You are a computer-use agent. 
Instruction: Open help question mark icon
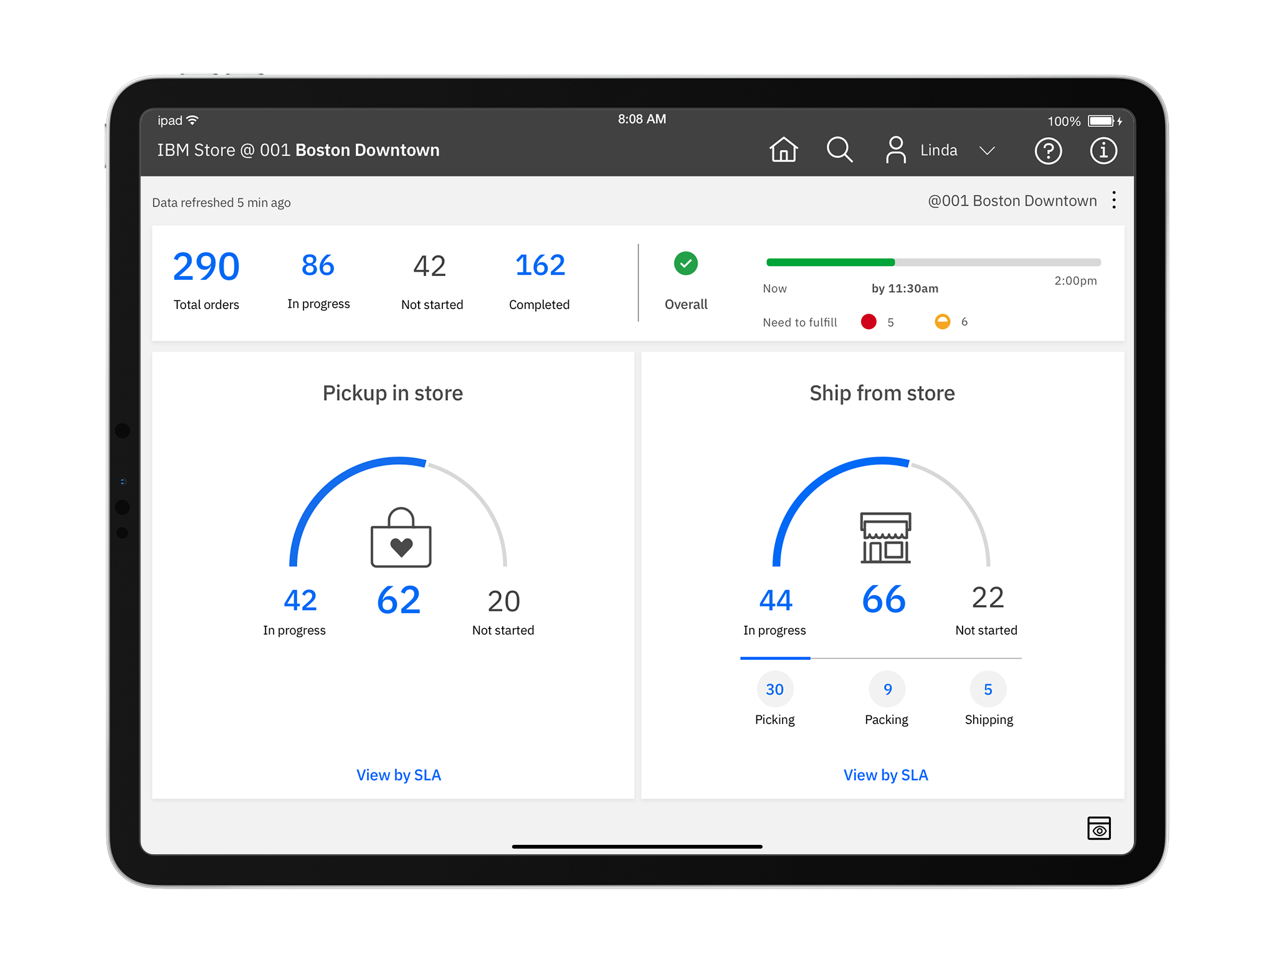1048,151
